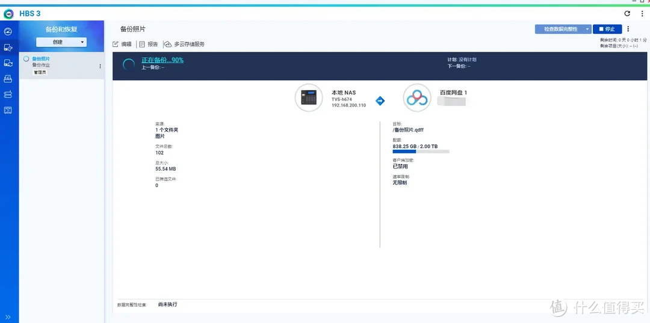Click the quota usage bar 838.25 GB
The image size is (650, 323).
click(x=421, y=152)
